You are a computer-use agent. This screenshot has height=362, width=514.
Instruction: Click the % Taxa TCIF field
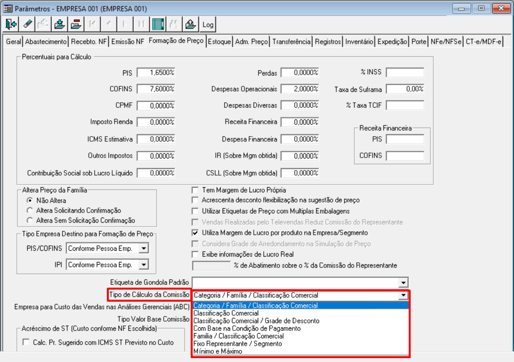[405, 105]
